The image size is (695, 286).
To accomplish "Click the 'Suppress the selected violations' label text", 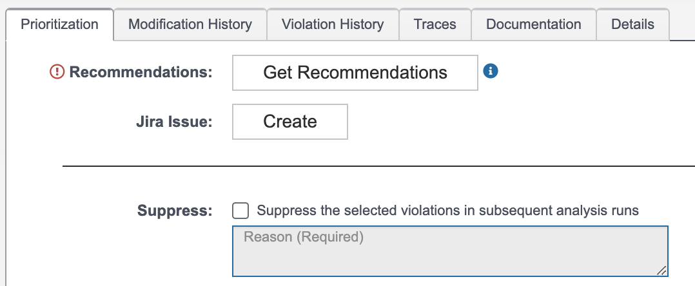I will point(447,210).
